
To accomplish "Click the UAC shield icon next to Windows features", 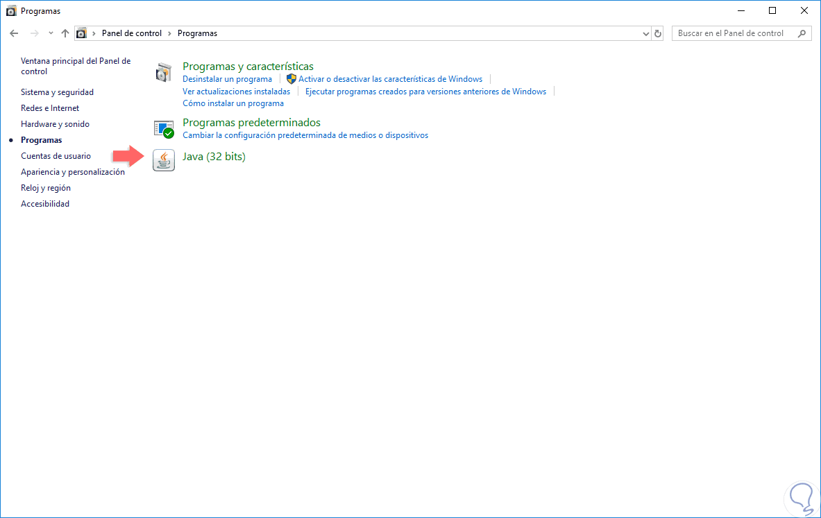I will pyautogui.click(x=292, y=78).
